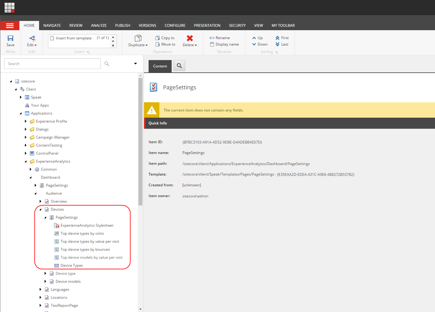
Task: Click the Insert from template page icon
Action: click(52, 38)
